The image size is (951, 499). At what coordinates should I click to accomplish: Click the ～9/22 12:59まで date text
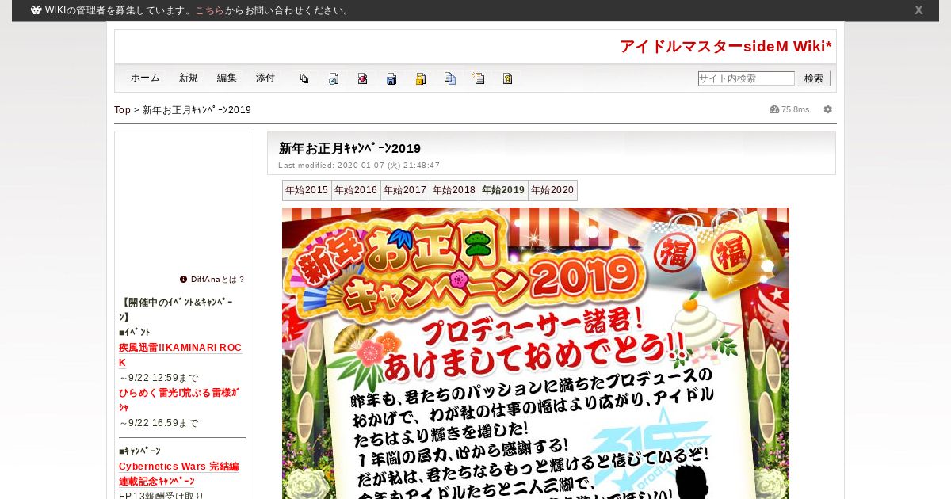(x=158, y=378)
